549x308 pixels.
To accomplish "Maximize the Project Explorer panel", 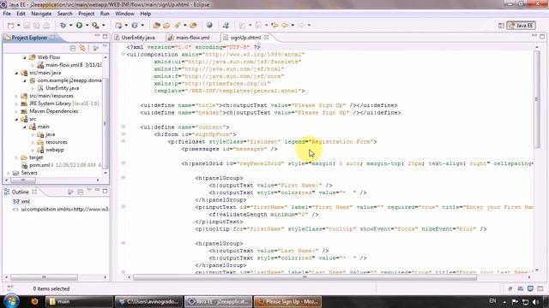I will tap(105, 36).
